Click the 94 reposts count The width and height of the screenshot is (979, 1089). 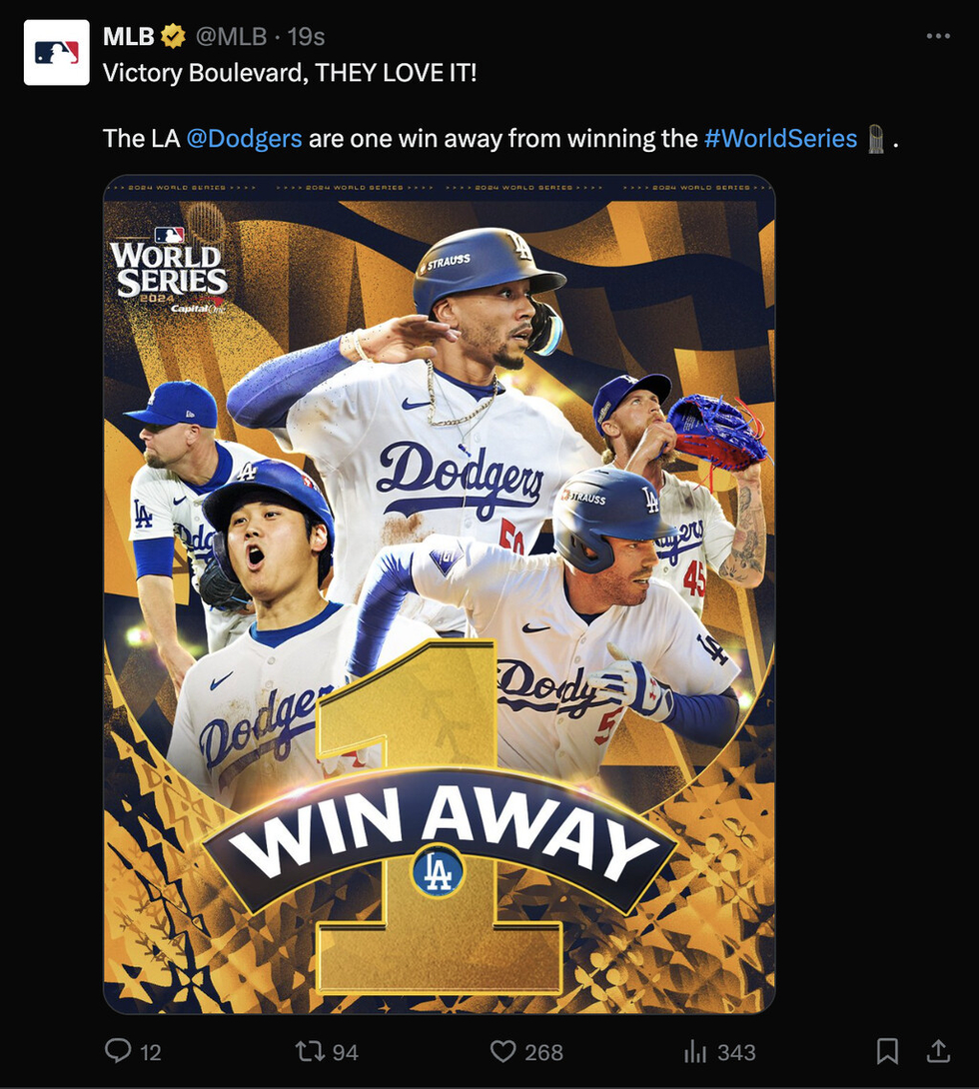(x=345, y=1052)
